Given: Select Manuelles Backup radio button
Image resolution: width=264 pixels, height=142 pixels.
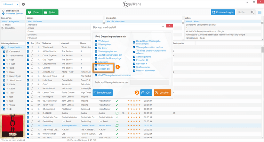Looking at the screenshot, I should pos(3,14).
